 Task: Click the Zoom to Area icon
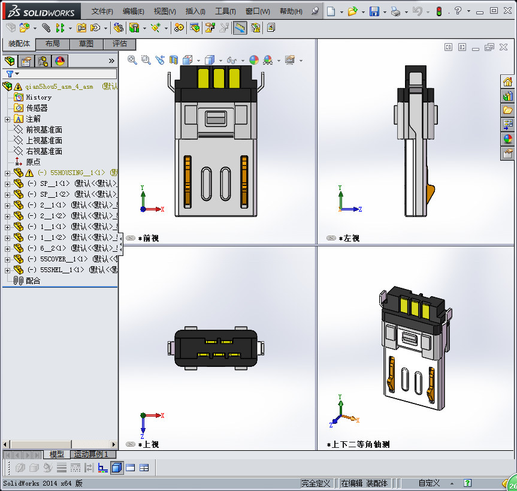[x=146, y=60]
